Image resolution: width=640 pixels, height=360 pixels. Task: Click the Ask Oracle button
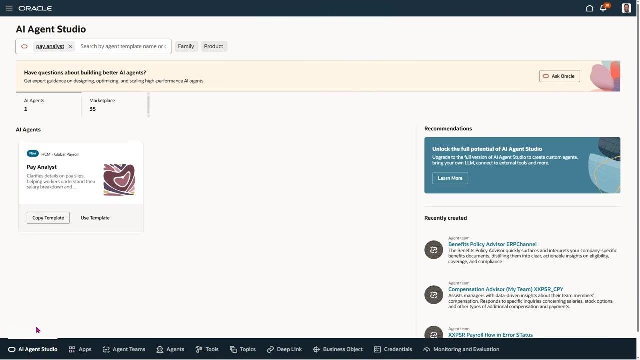[559, 76]
